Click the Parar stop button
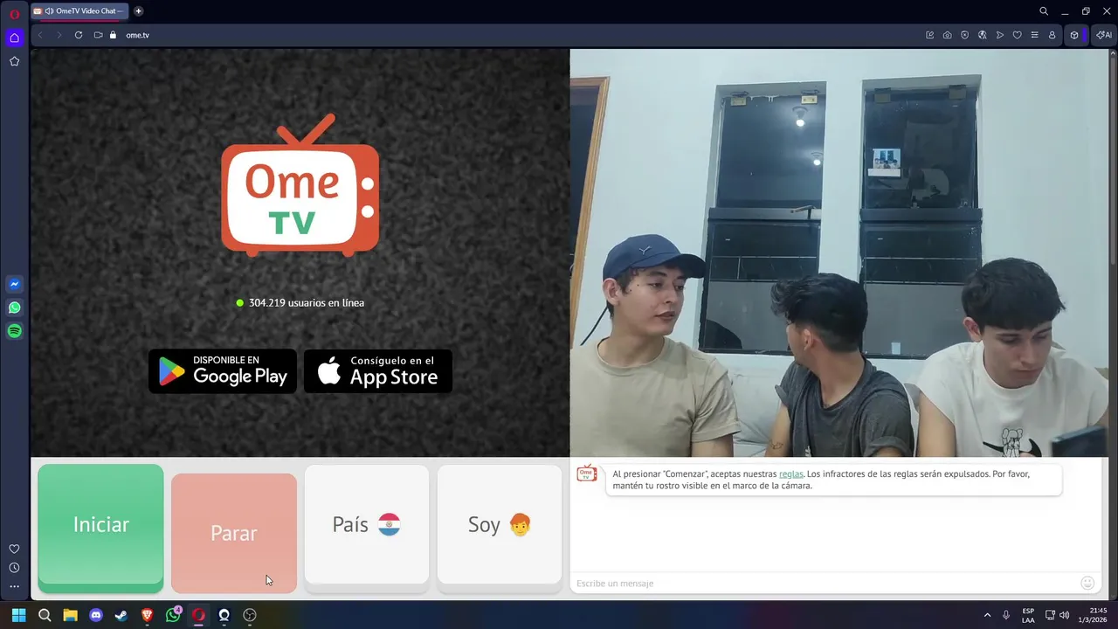 tap(234, 533)
